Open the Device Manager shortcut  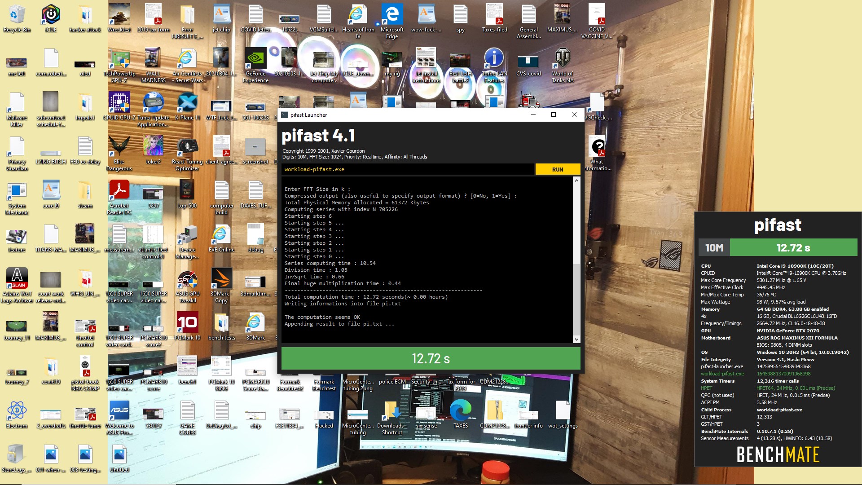187,242
